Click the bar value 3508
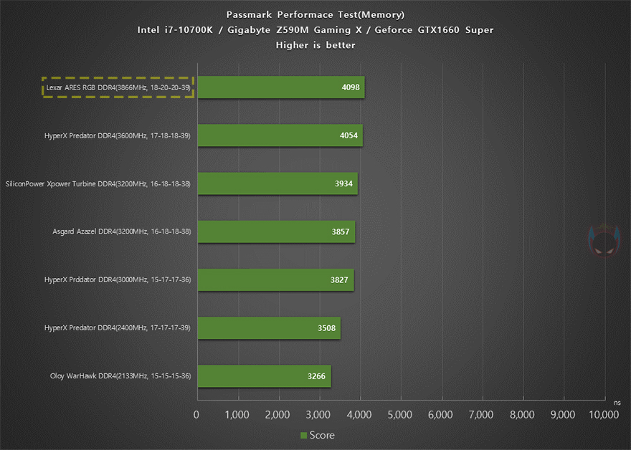The width and height of the screenshot is (631, 450). [x=326, y=328]
